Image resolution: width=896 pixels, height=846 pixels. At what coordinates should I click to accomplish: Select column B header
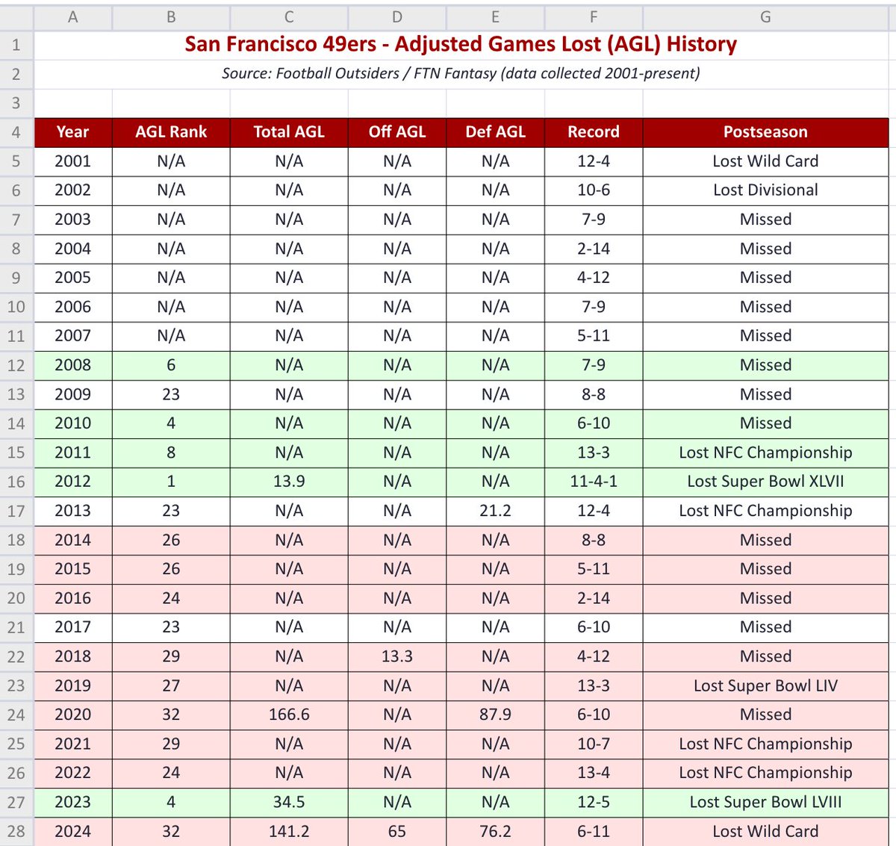[171, 16]
